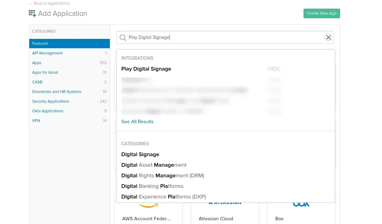Go back to Applications
Viewport: 382px width, 224px height.
[x=49, y=3]
